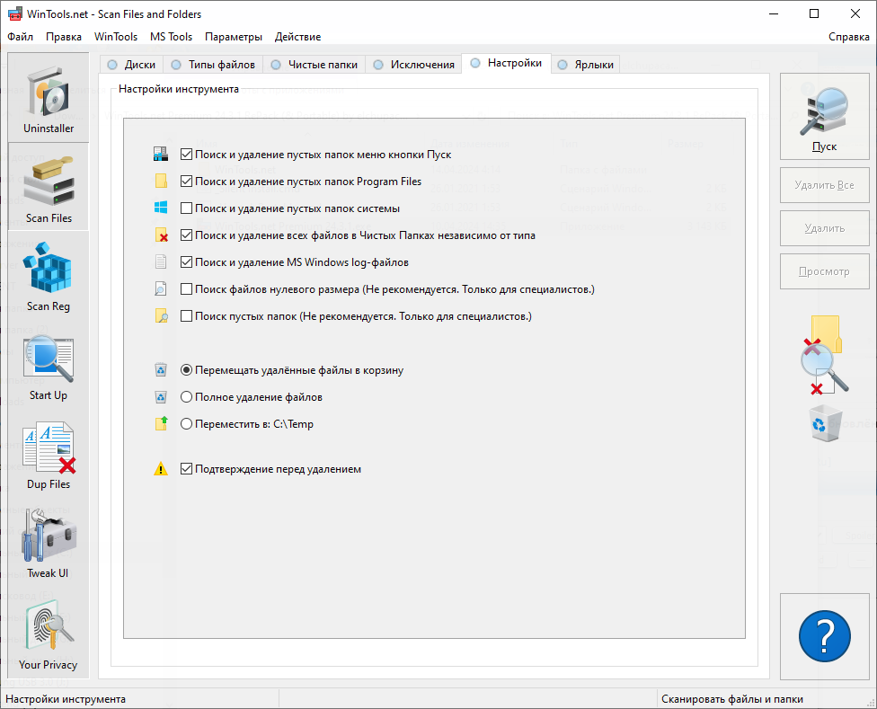Open the Tweak UI tool
Viewport: 877px width, 709px height.
click(x=49, y=544)
